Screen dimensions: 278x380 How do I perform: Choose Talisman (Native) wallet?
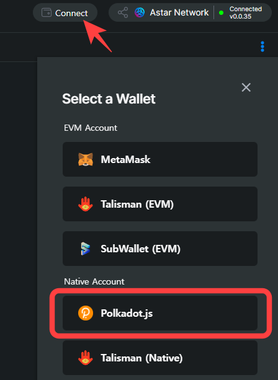click(x=160, y=358)
